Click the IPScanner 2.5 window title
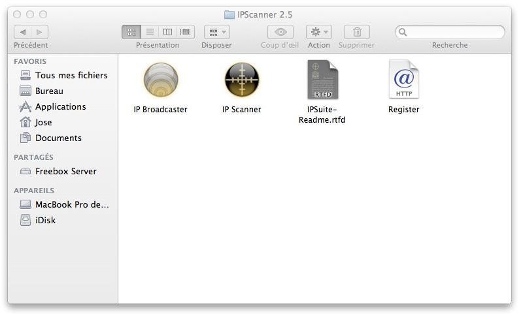Image resolution: width=523 pixels, height=314 pixels. pyautogui.click(x=265, y=14)
